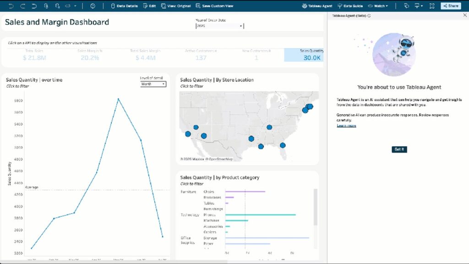Open the Year of Order Date dropdown
The height and width of the screenshot is (264, 469).
point(219,26)
